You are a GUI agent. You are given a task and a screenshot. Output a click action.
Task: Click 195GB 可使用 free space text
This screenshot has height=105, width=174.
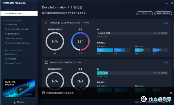[160, 73]
